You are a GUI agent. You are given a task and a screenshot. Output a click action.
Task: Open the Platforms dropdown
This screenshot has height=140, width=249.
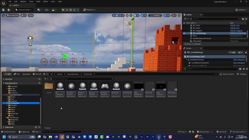[x=89, y=10]
